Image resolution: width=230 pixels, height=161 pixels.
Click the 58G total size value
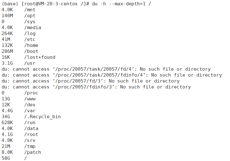pyautogui.click(x=6, y=158)
